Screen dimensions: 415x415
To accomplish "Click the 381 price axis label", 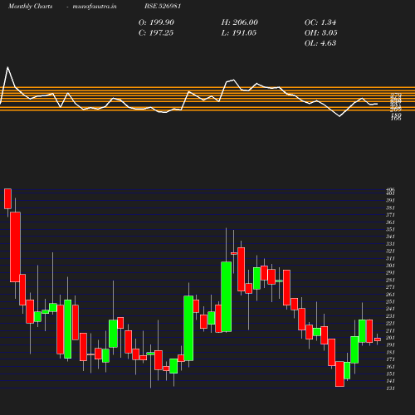I will coord(390,207).
